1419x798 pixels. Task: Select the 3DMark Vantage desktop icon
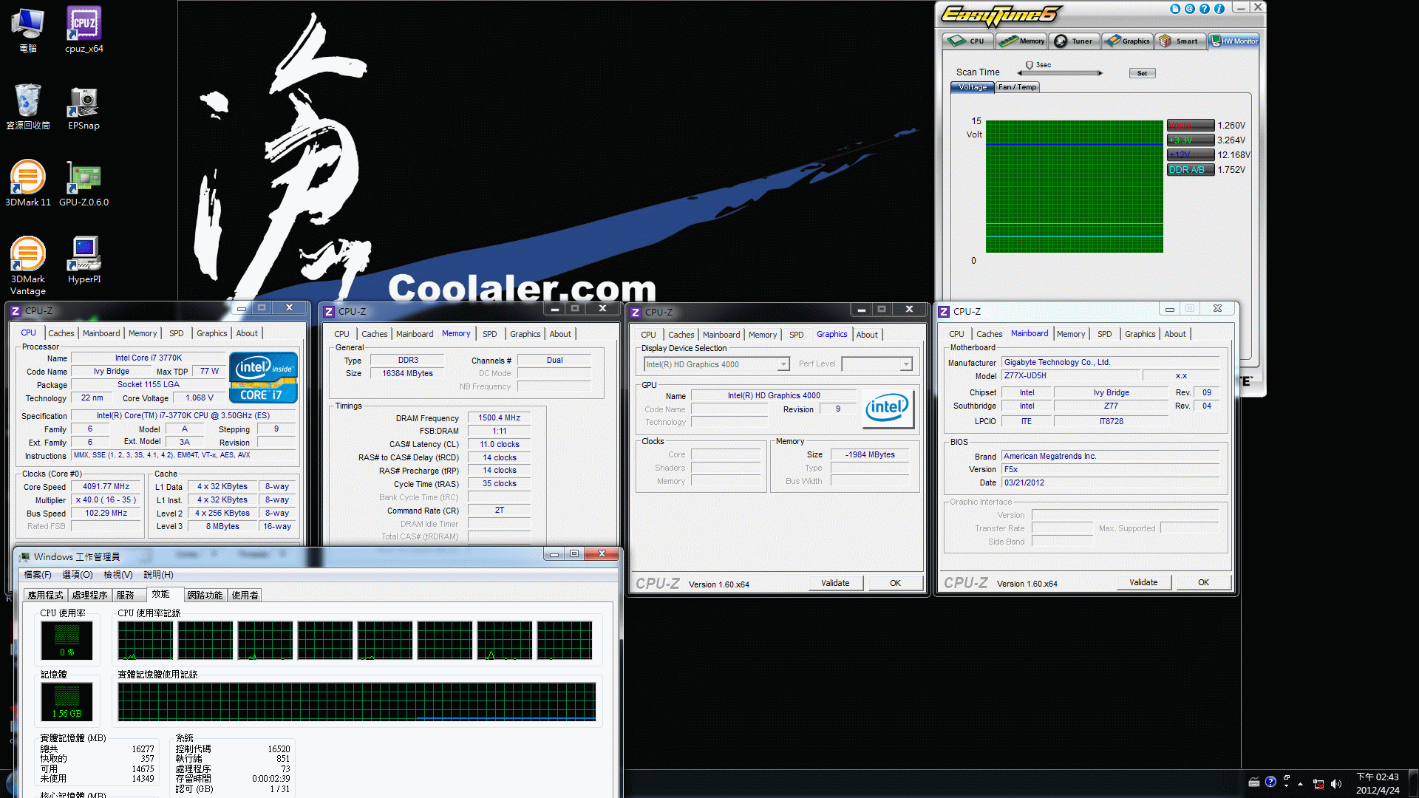coord(28,265)
